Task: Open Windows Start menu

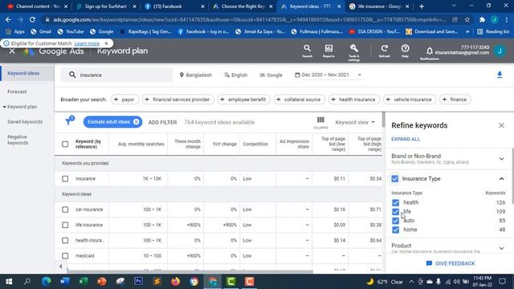Action: tap(9, 282)
